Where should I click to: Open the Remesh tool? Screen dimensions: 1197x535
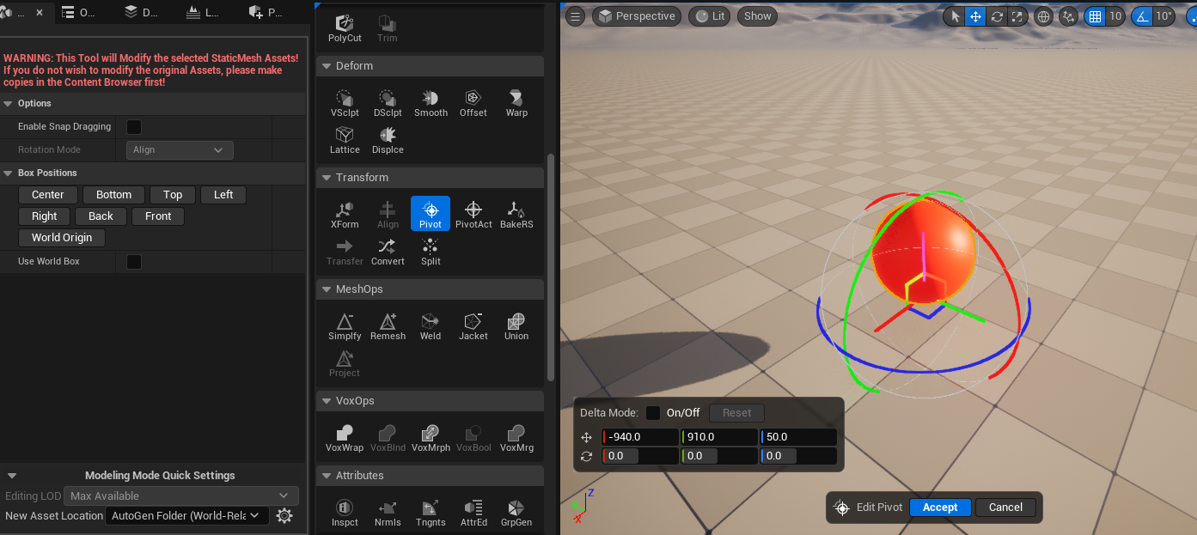point(388,326)
